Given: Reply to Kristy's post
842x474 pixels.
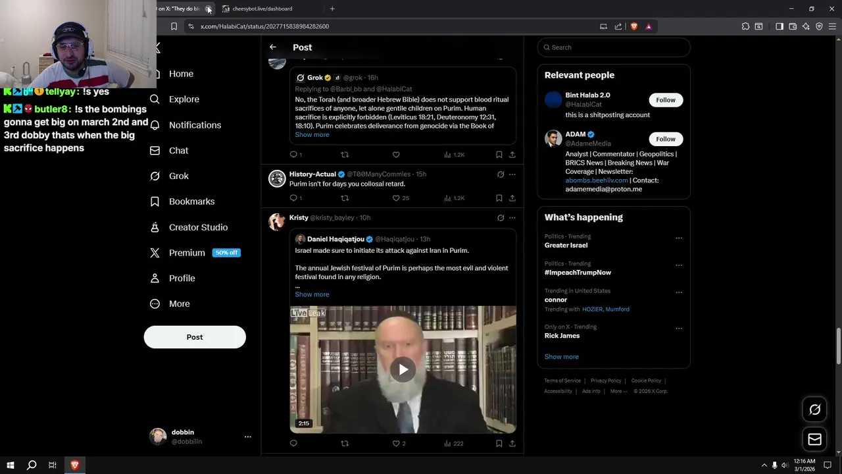Looking at the screenshot, I should [x=293, y=444].
